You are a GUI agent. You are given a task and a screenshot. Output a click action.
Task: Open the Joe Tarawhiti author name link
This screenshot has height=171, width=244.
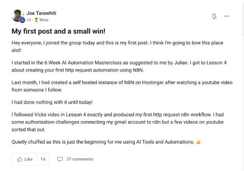[41, 13]
